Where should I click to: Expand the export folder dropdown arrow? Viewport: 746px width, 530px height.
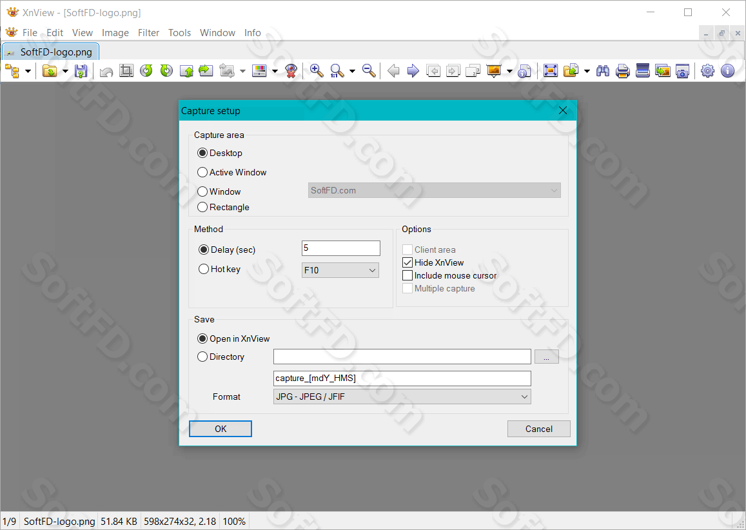pos(587,72)
